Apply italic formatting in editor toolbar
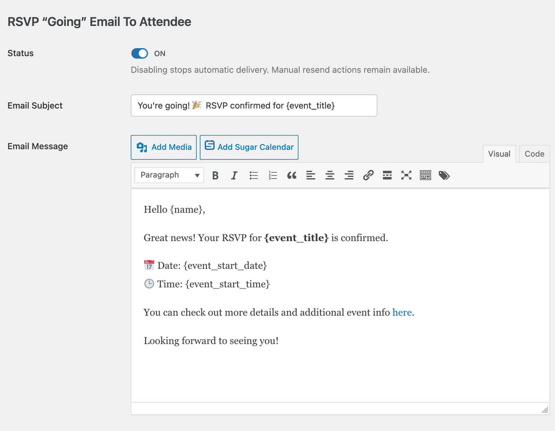The height and width of the screenshot is (431, 555). point(234,175)
